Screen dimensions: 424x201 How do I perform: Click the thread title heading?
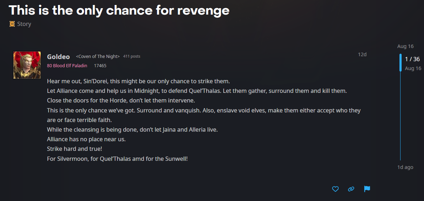pos(119,10)
